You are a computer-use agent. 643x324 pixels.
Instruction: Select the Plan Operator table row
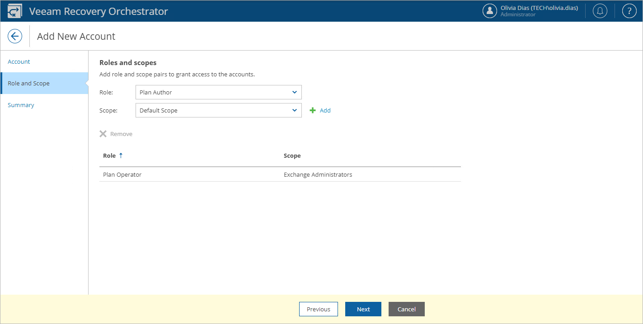122,174
